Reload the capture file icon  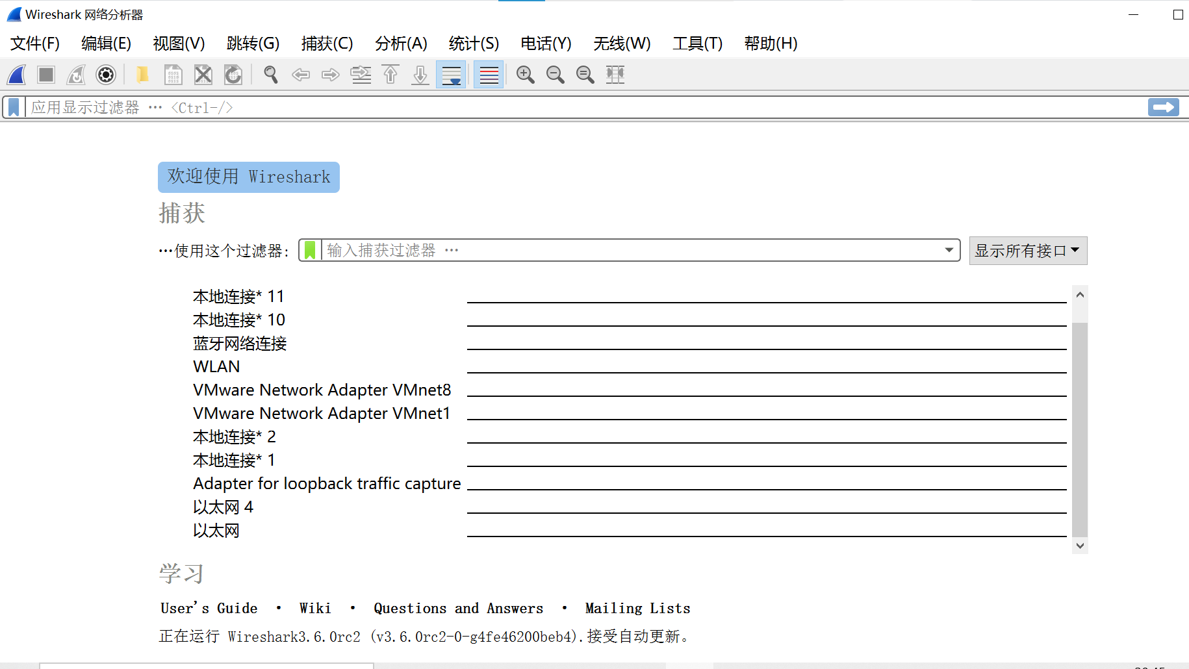(x=233, y=75)
